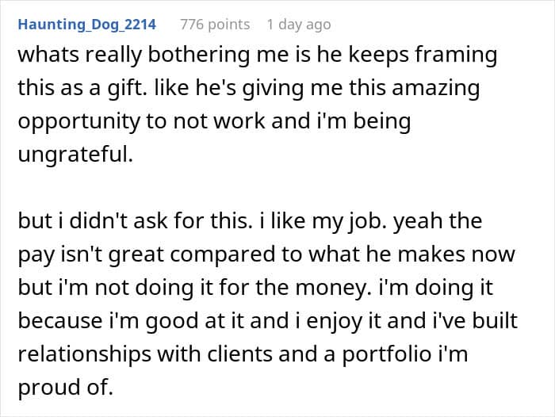Open the Haunting_Dog_2214 user profile link
Screen dimensions: 555x417
tap(87, 25)
